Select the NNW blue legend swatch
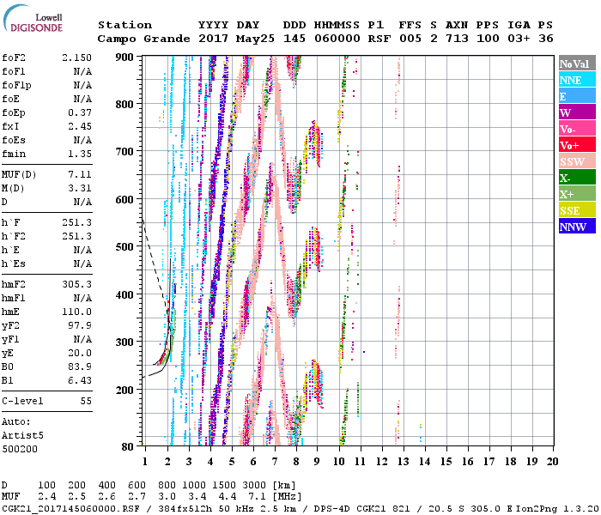The width and height of the screenshot is (601, 515). pyautogui.click(x=577, y=227)
